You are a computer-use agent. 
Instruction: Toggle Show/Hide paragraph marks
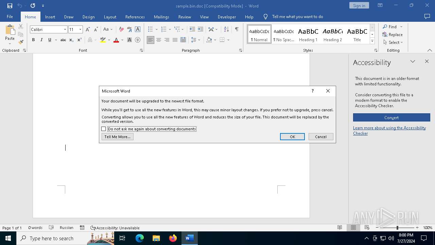tap(237, 30)
